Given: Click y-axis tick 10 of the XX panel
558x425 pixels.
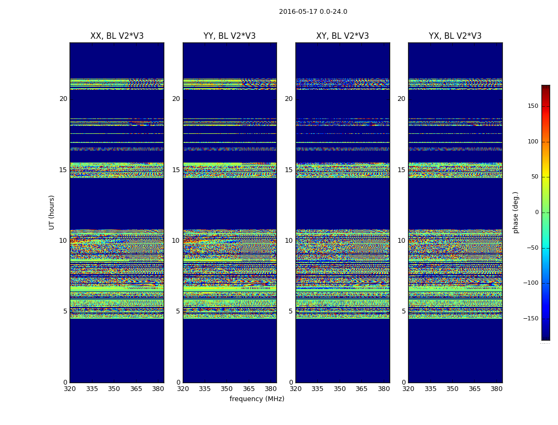Looking at the screenshot, I should pos(63,241).
